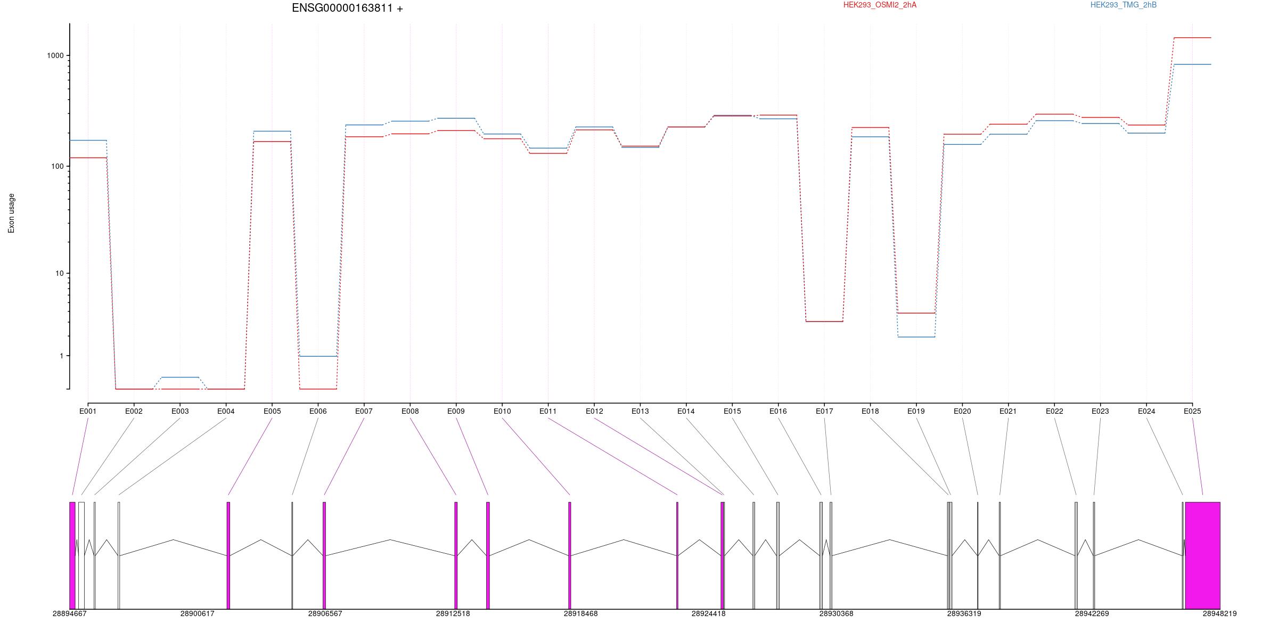This screenshot has height=639, width=1278.
Task: Click exon label E002
Action: [x=134, y=412]
